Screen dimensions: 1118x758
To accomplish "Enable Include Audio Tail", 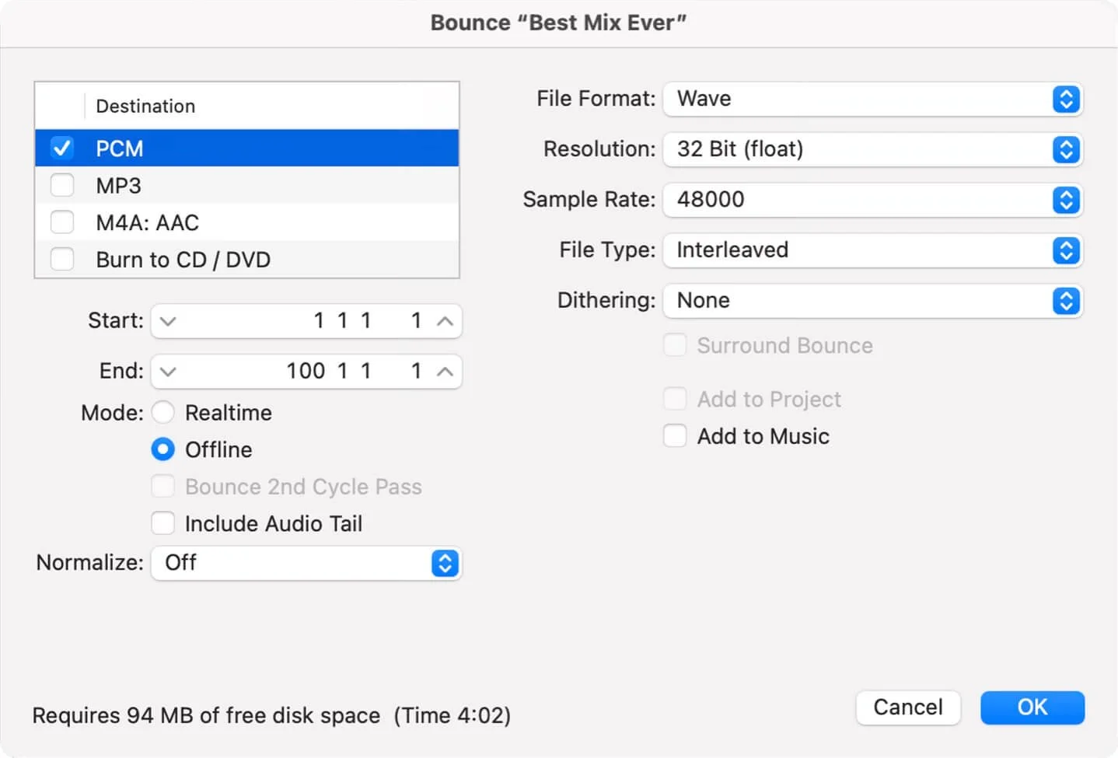I will coord(162,523).
